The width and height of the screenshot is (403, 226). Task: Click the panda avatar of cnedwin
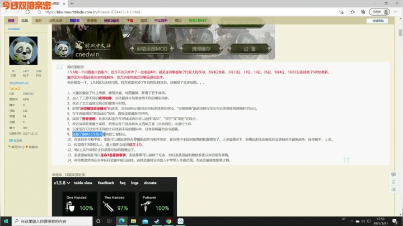pos(23,50)
